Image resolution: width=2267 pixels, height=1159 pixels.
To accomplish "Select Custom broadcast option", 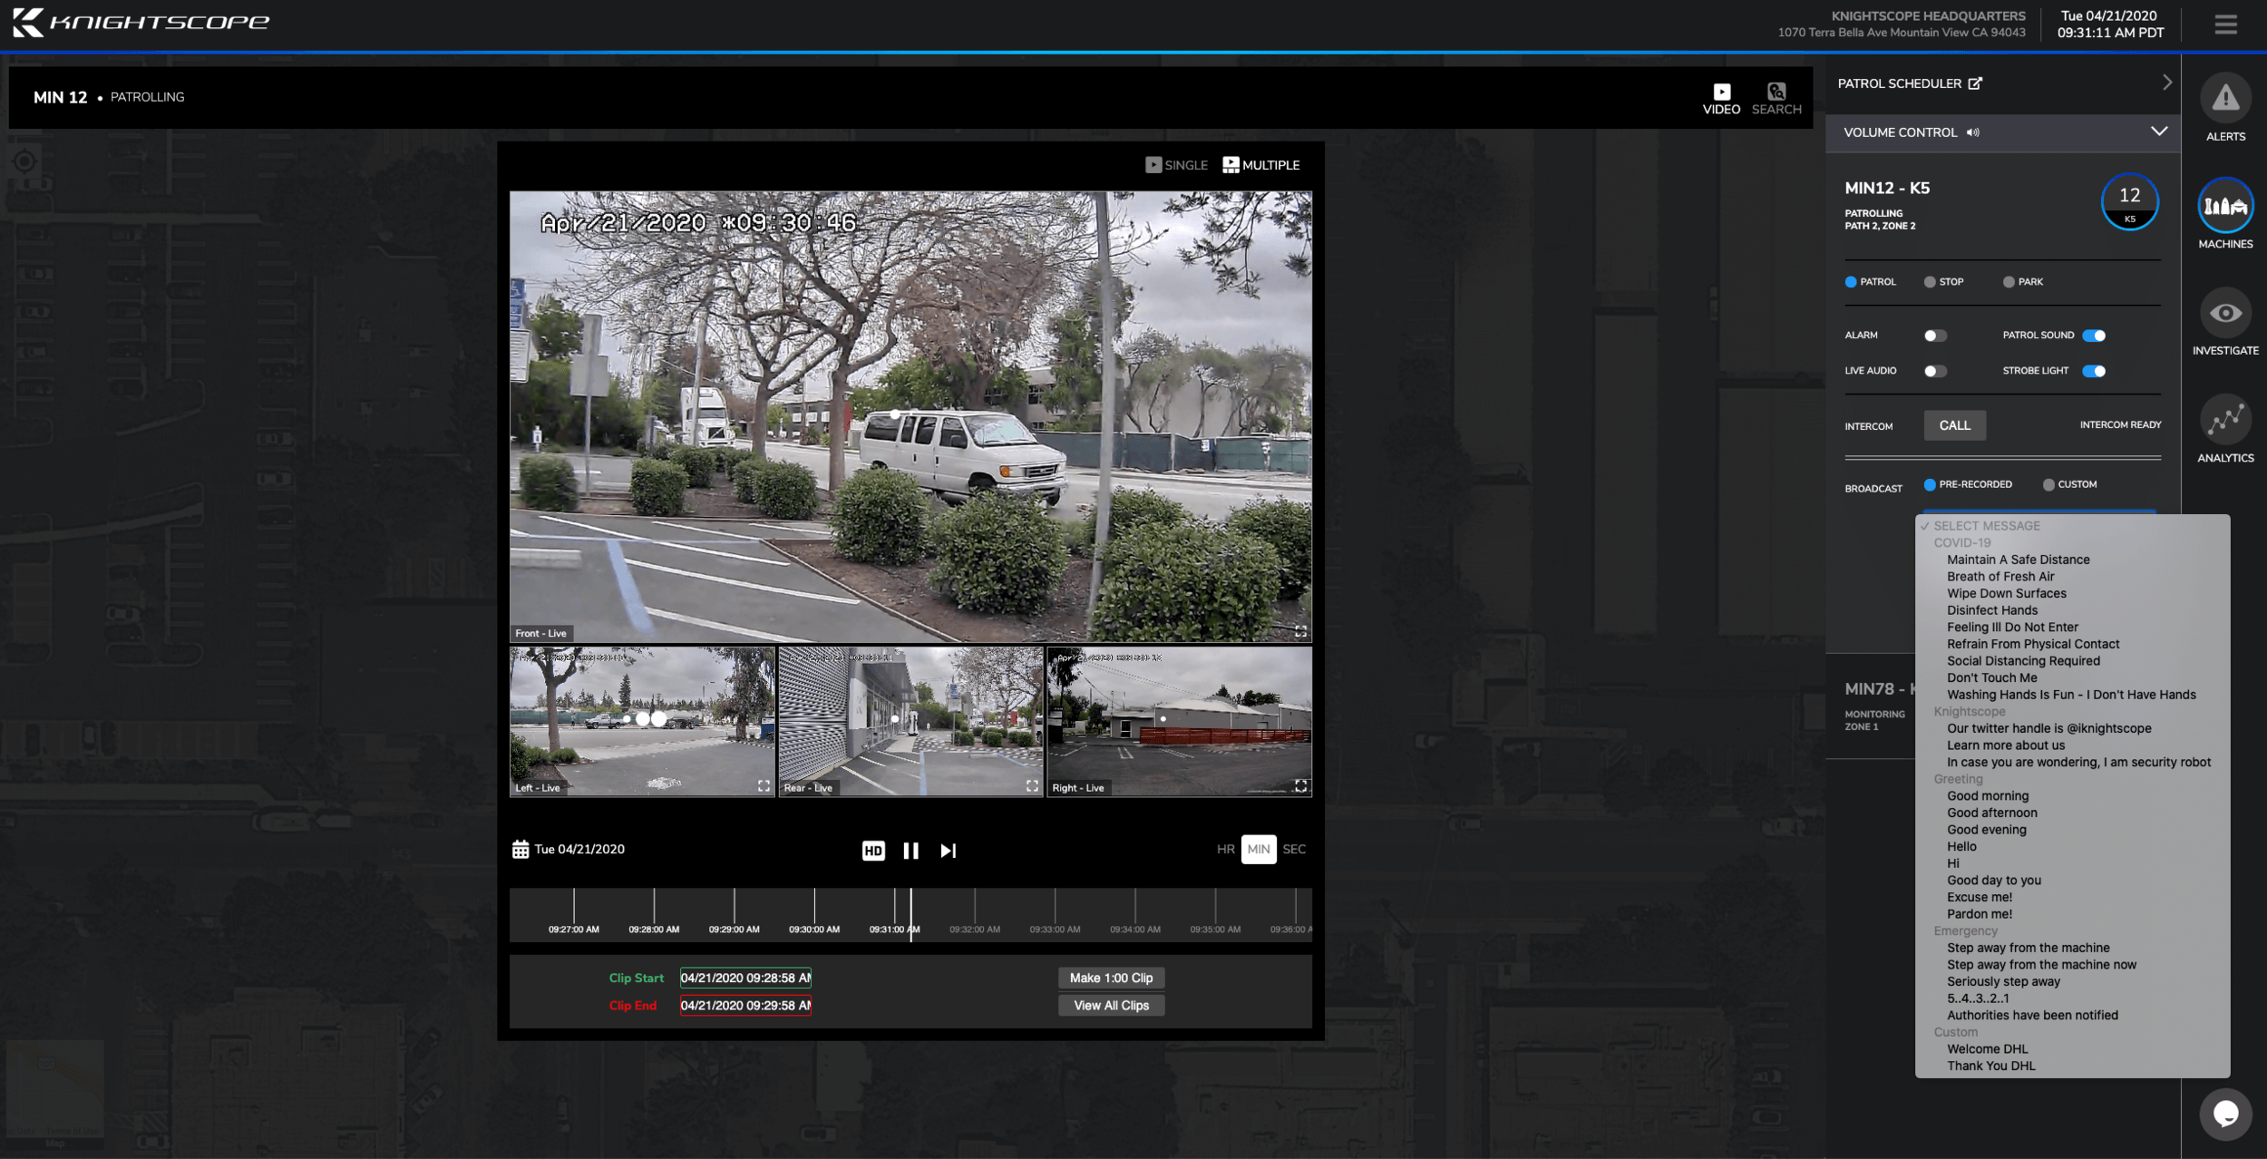I will point(2048,485).
